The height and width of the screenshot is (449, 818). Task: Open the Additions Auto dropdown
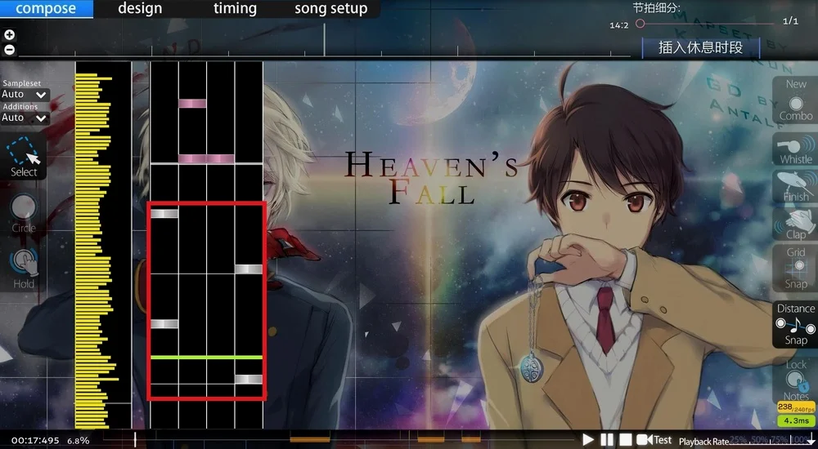pyautogui.click(x=25, y=118)
